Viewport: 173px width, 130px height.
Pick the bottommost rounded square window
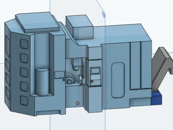pos(24,100)
